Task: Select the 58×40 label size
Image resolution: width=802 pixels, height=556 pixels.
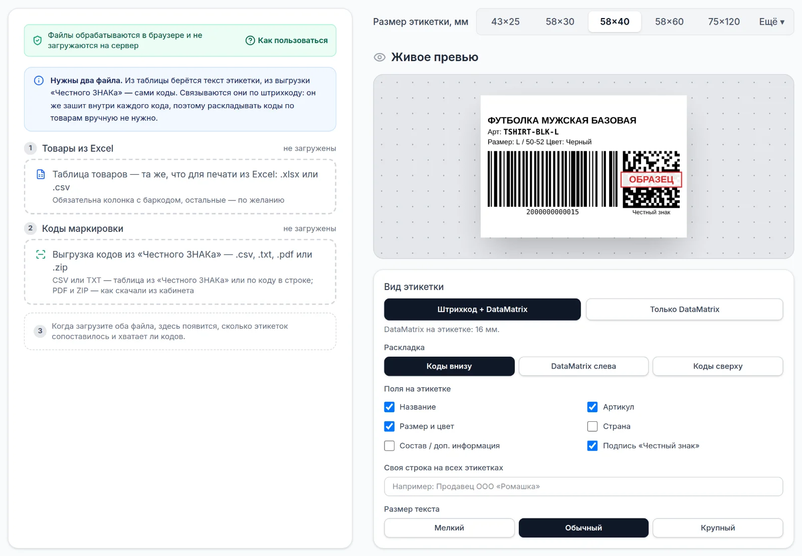Action: click(615, 22)
